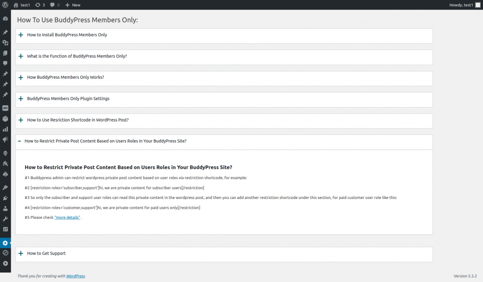483x282 pixels.
Task: Open the Analytics chart icon in the sidebar
Action: pyautogui.click(x=5, y=128)
